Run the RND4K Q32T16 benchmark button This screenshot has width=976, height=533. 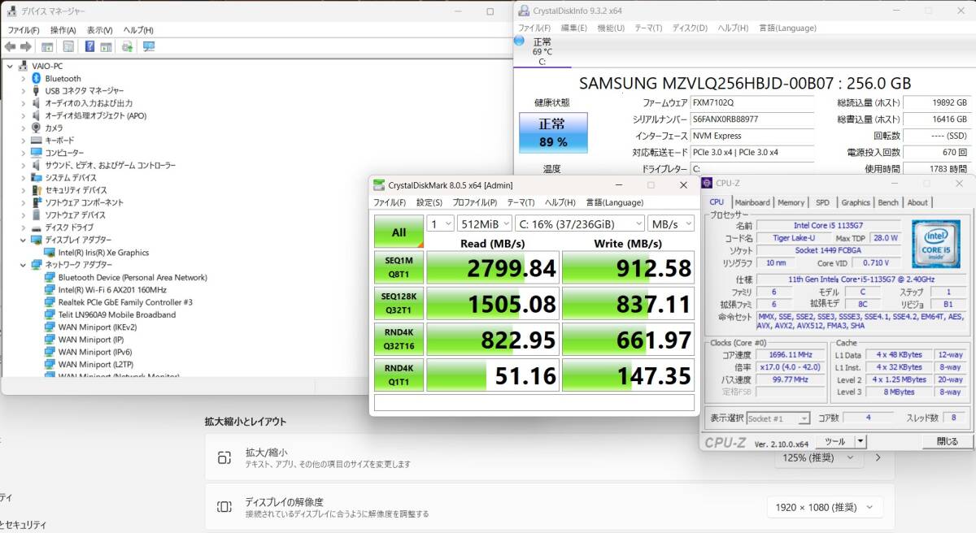coord(399,339)
